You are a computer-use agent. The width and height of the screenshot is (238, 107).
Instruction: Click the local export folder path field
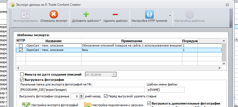pyautogui.click(x=82, y=90)
